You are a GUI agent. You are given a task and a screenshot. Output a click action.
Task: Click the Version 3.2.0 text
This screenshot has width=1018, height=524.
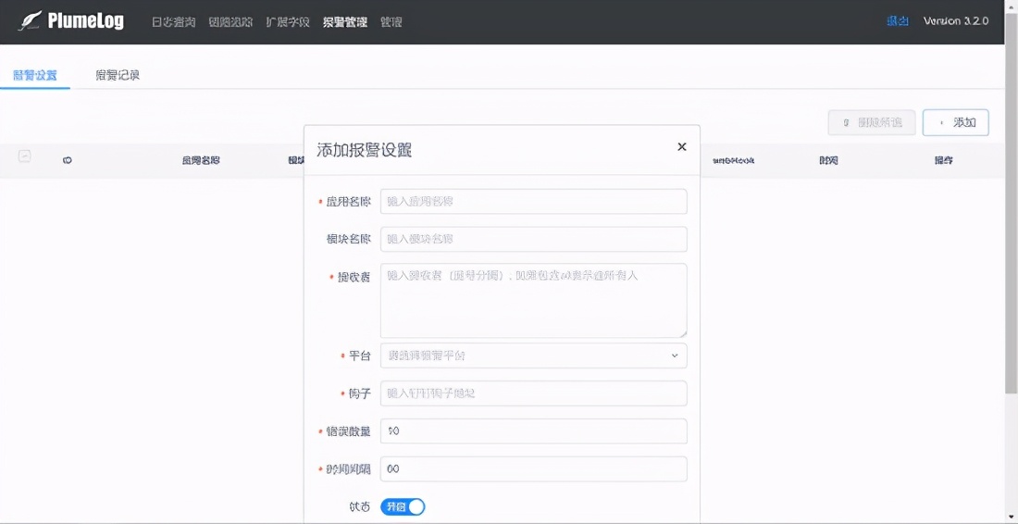pyautogui.click(x=956, y=21)
